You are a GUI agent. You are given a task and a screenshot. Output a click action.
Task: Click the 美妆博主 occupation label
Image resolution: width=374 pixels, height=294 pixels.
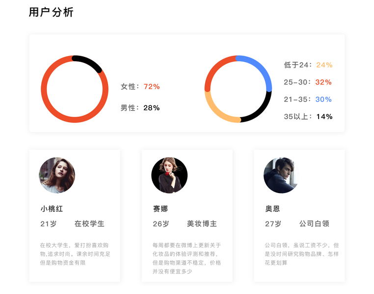[202, 224]
